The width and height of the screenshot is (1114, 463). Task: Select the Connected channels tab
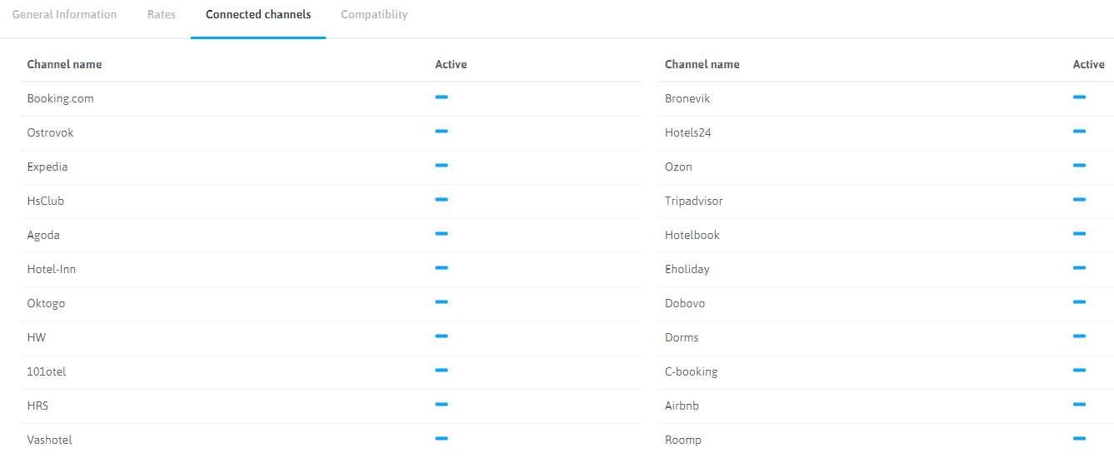coord(258,15)
